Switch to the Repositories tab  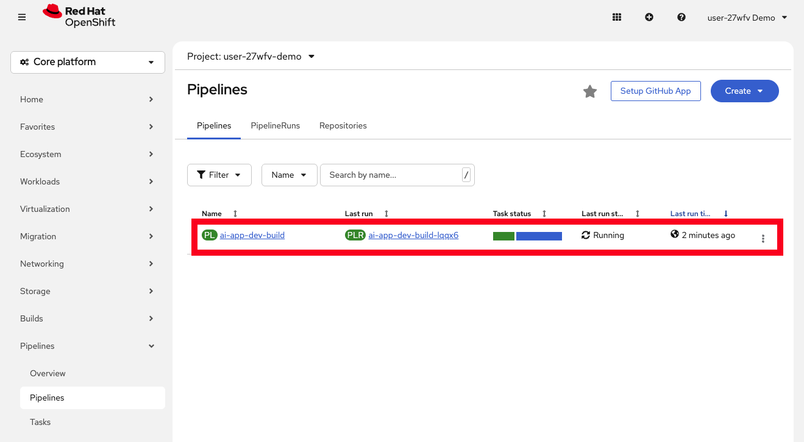point(343,125)
